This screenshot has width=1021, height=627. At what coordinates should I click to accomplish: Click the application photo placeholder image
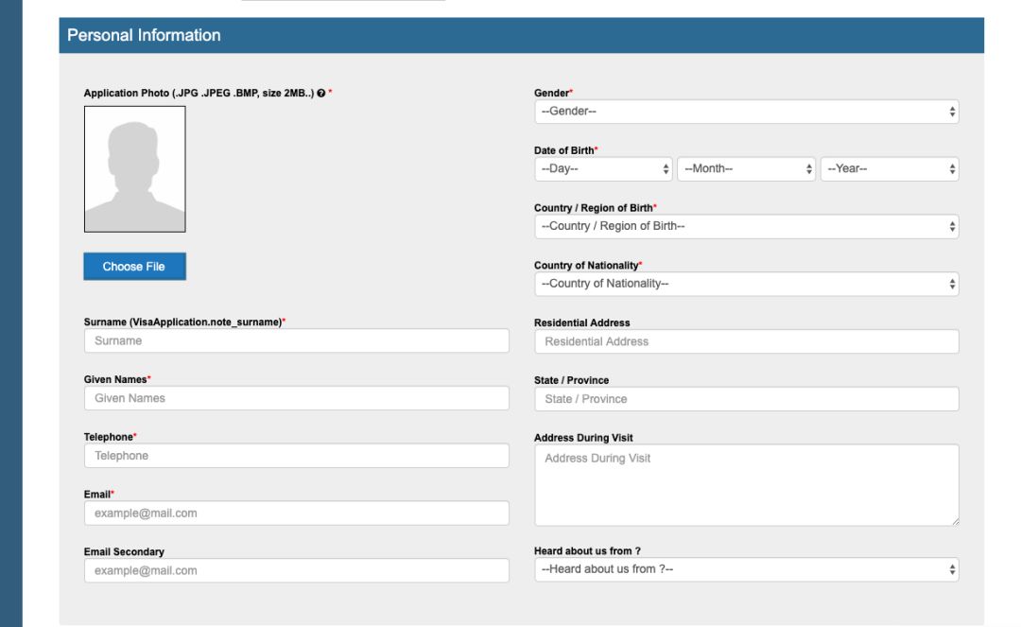135,169
